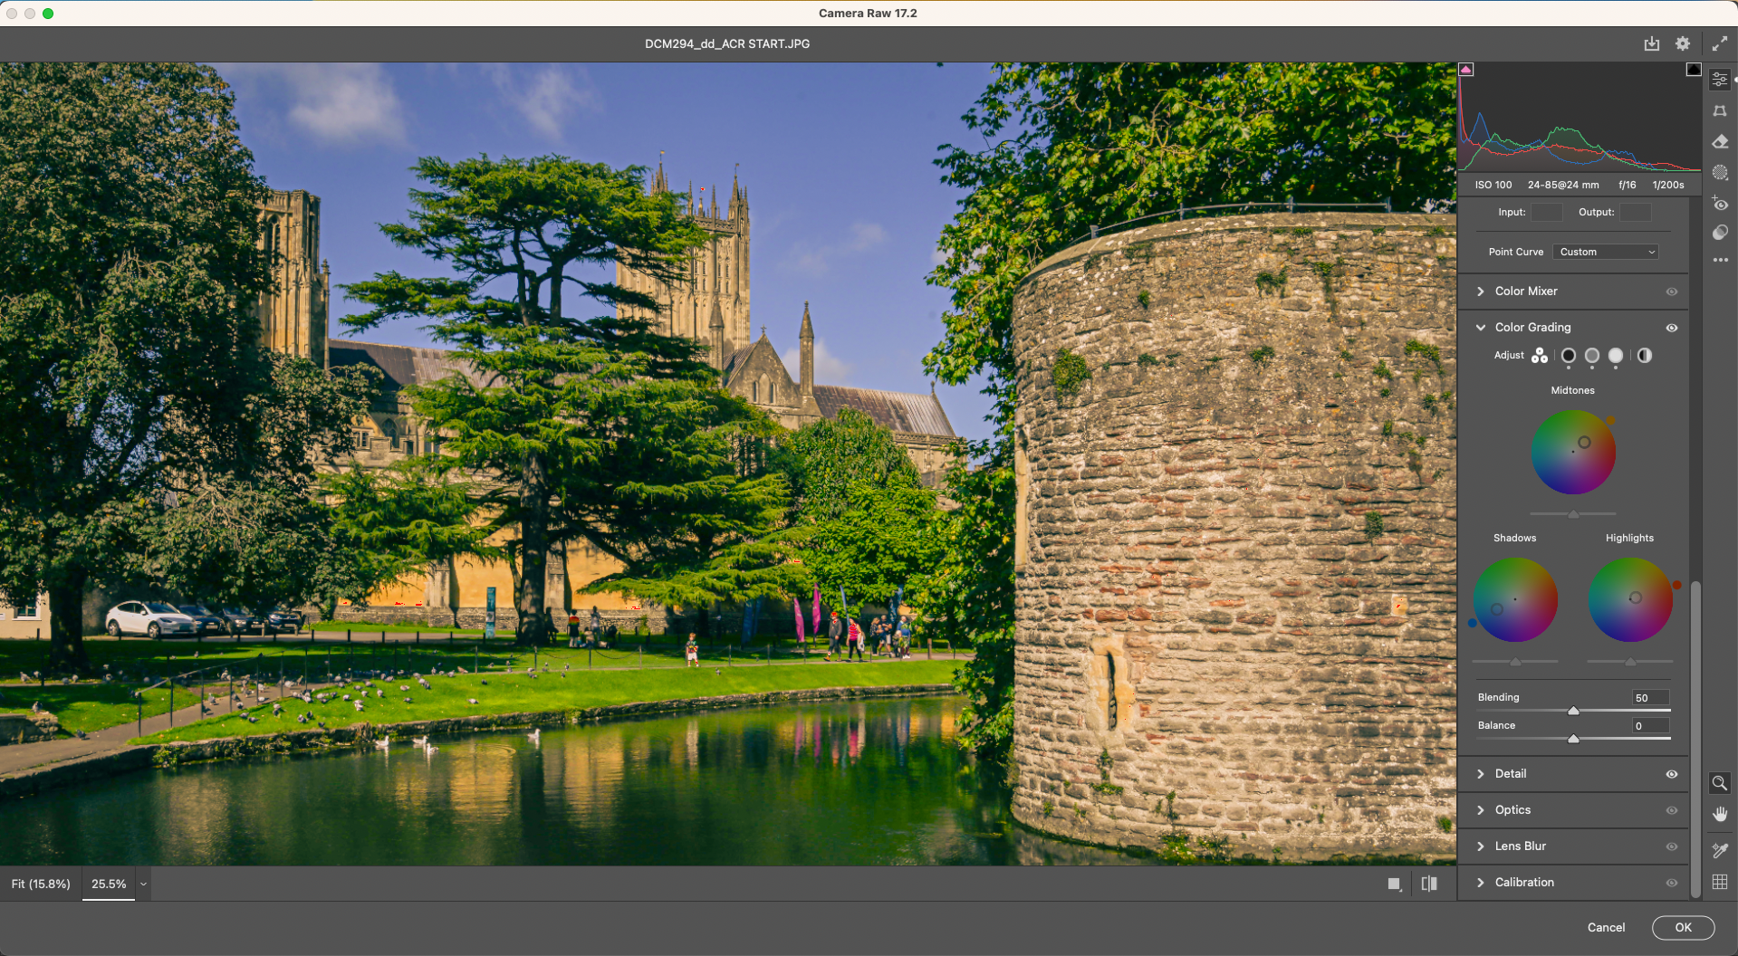Click the blue Shadows hue handle
This screenshot has height=956, width=1738.
[x=1472, y=623]
